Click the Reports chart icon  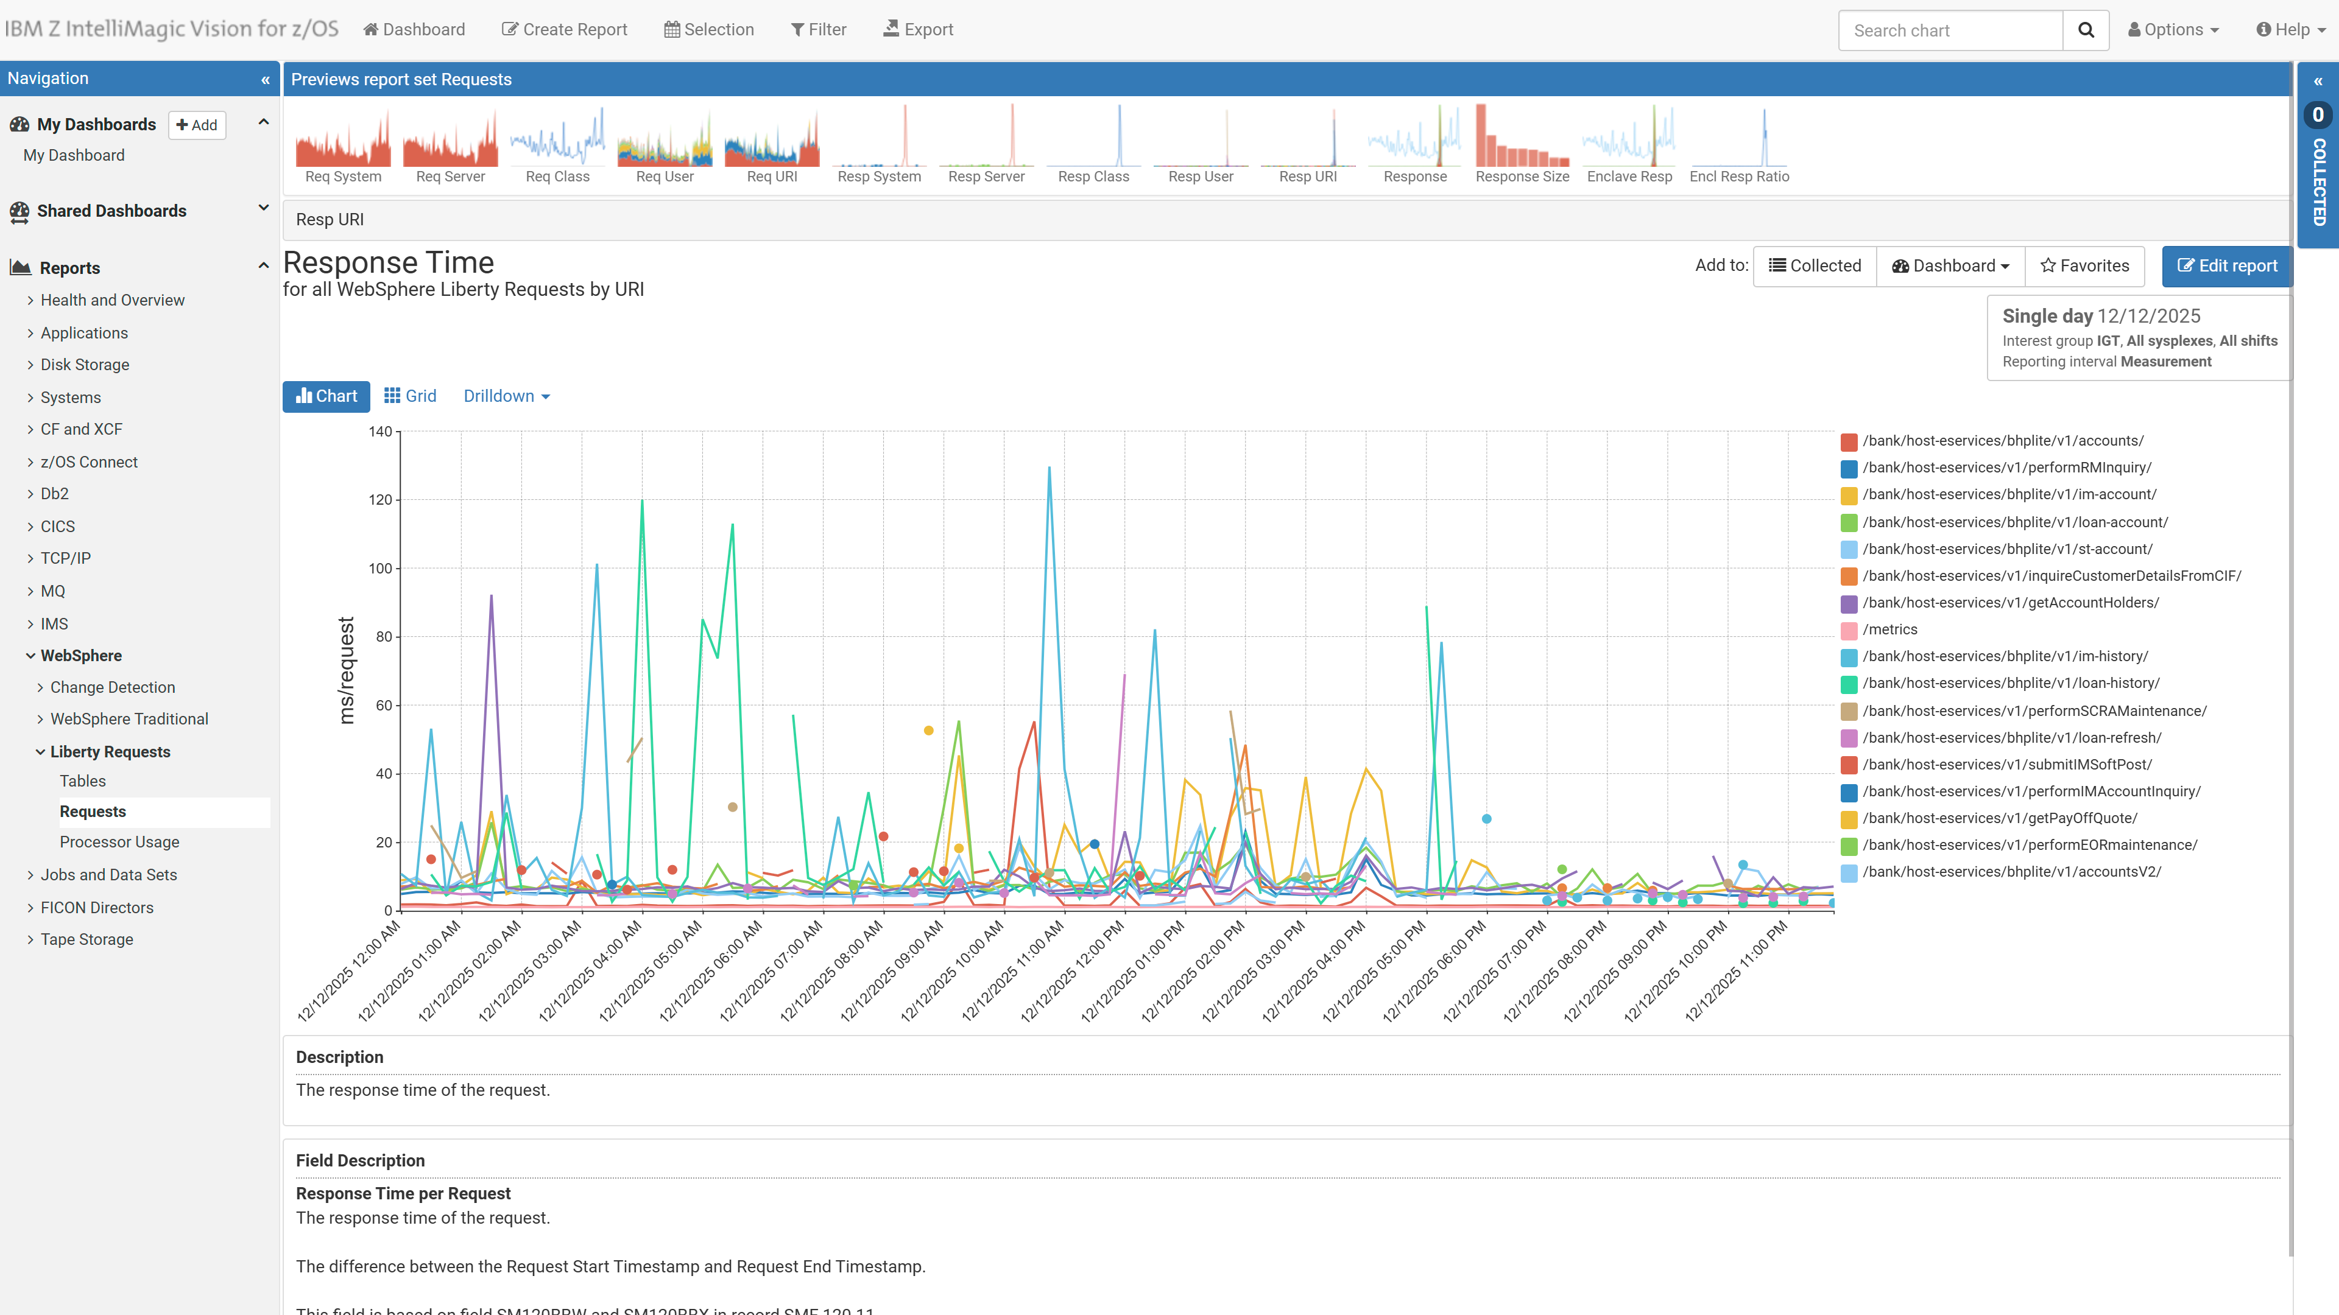(20, 268)
